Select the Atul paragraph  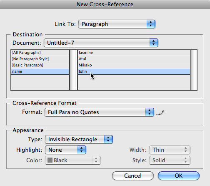pyautogui.click(x=134, y=59)
